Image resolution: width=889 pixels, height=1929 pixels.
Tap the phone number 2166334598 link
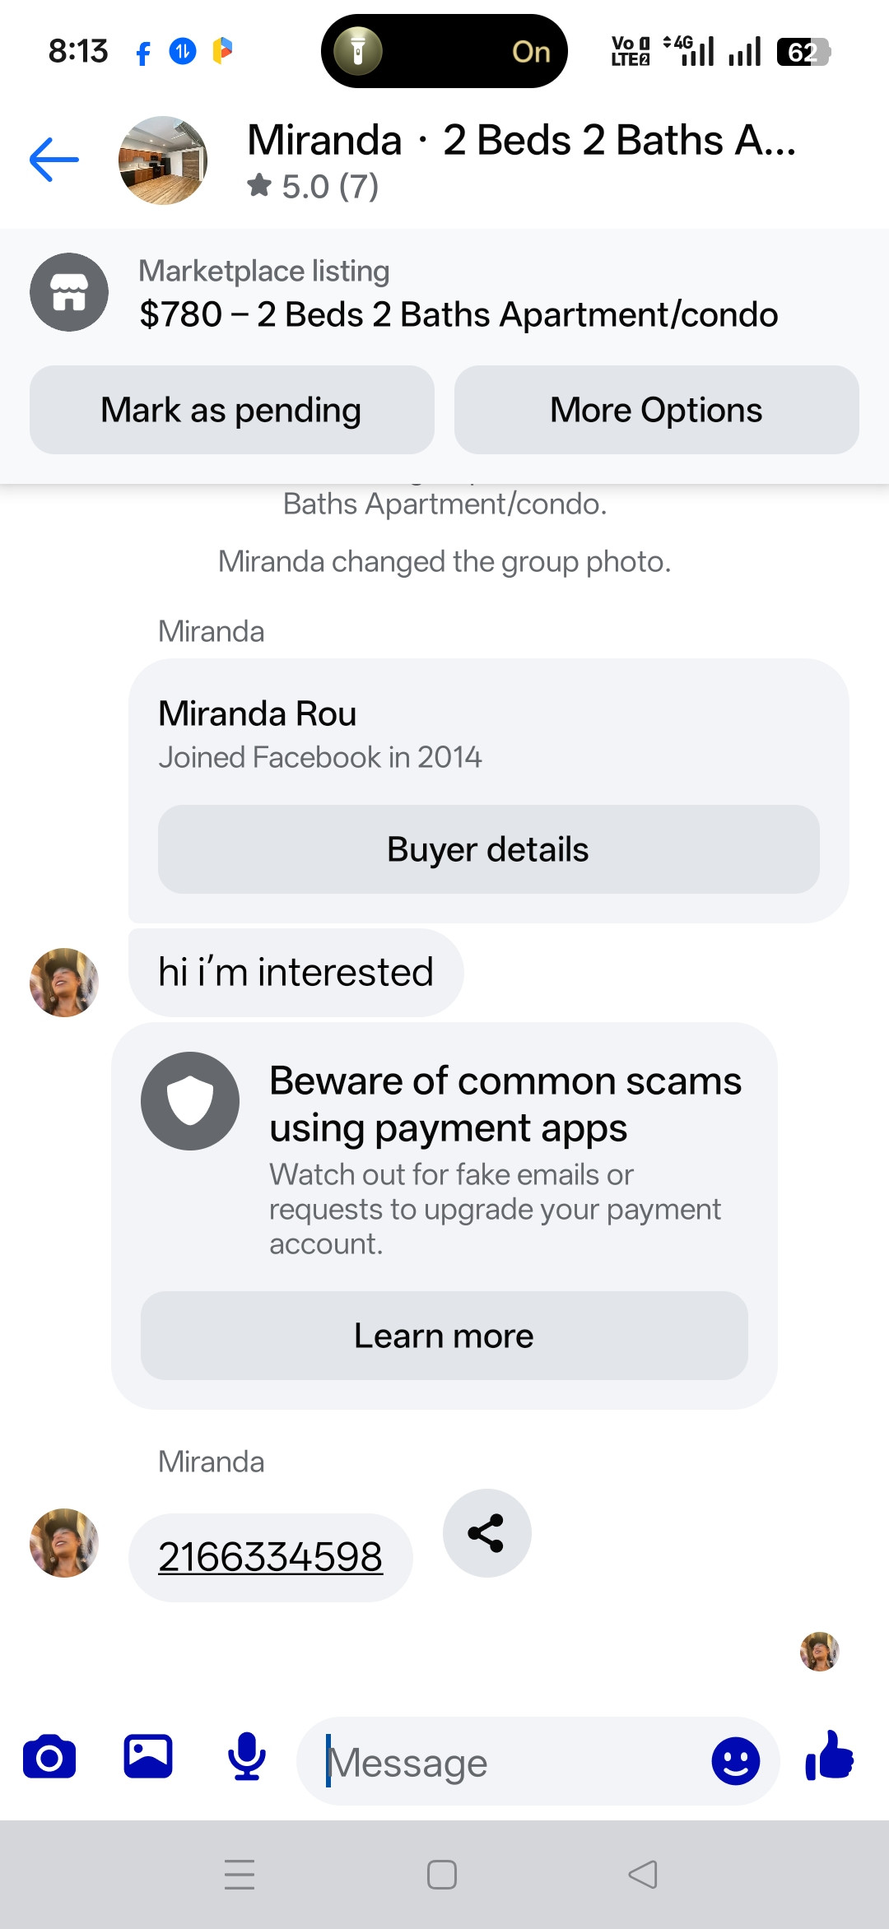pyautogui.click(x=270, y=1557)
